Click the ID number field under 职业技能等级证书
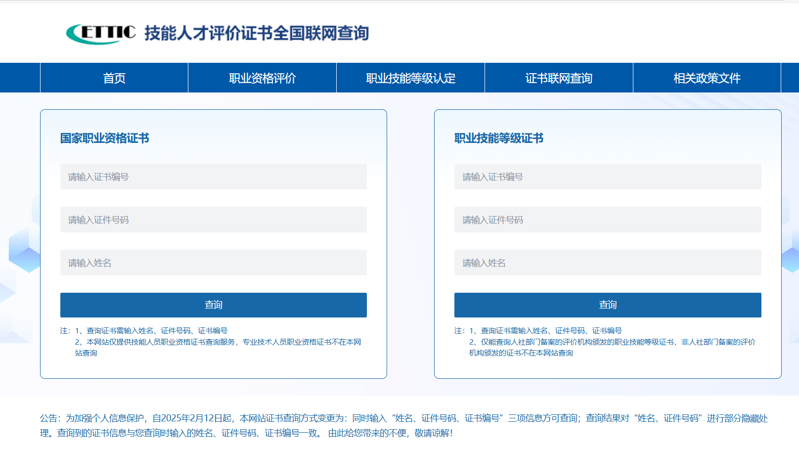Viewport: 799px width, 450px height. [608, 220]
